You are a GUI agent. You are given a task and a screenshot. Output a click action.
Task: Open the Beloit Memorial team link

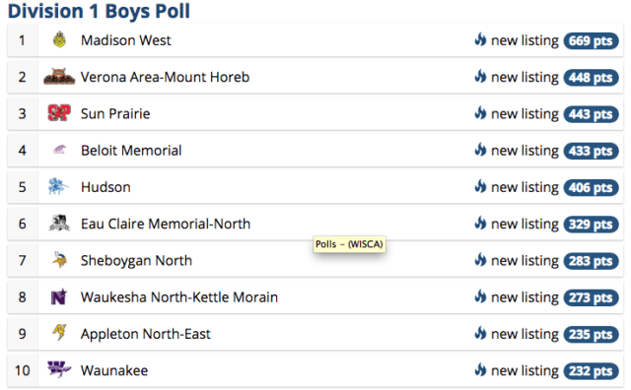point(131,151)
